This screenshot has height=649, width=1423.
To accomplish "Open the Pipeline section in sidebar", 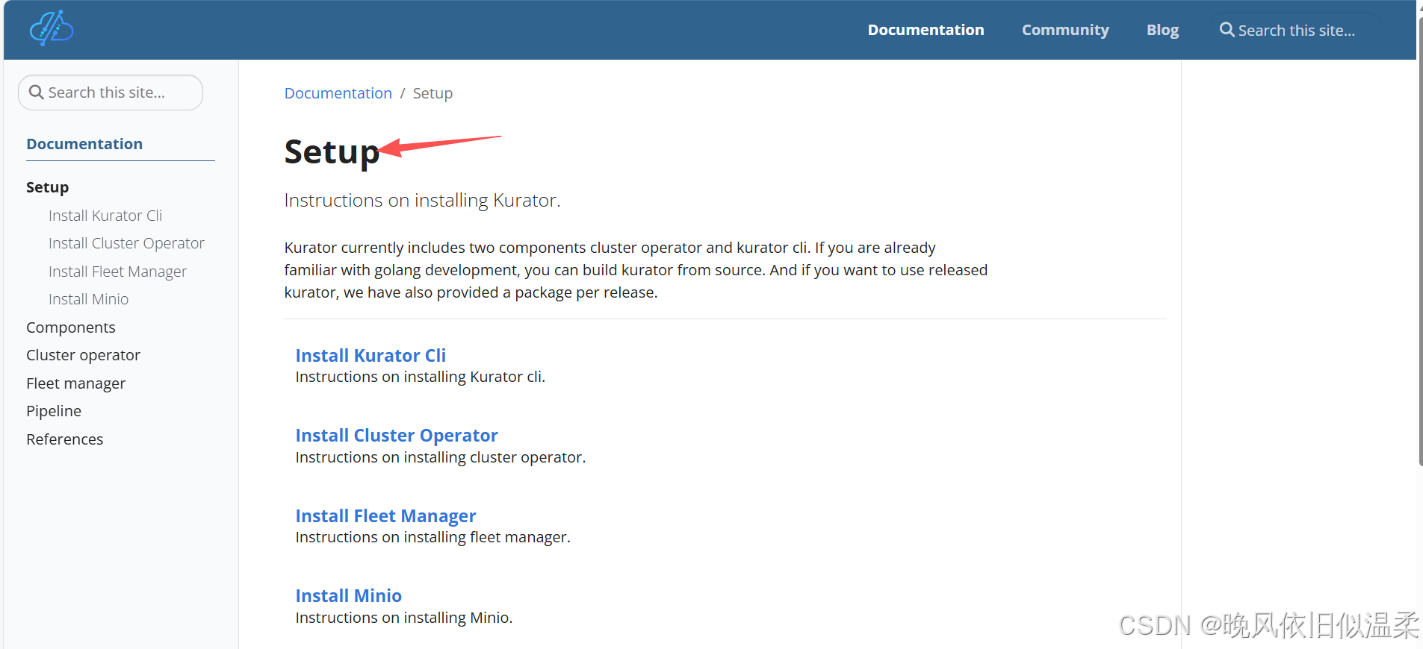I will pyautogui.click(x=54, y=411).
